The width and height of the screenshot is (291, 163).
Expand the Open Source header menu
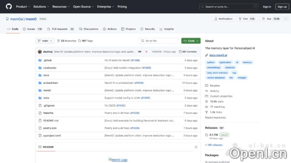tap(83, 7)
